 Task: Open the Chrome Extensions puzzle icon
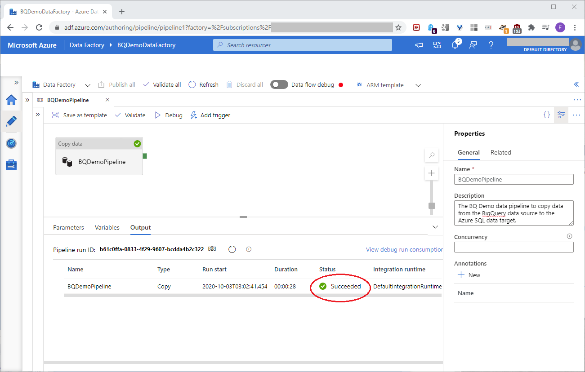point(531,27)
